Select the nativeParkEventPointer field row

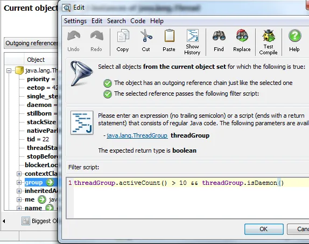click(x=42, y=131)
